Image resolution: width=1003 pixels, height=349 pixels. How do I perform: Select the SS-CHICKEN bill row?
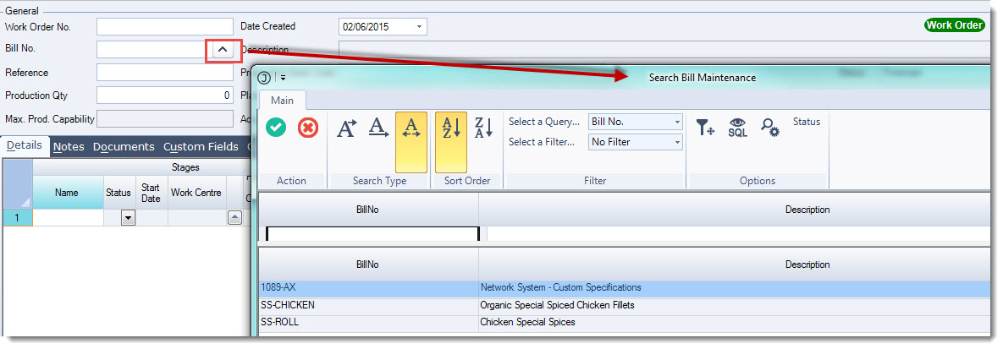click(625, 306)
